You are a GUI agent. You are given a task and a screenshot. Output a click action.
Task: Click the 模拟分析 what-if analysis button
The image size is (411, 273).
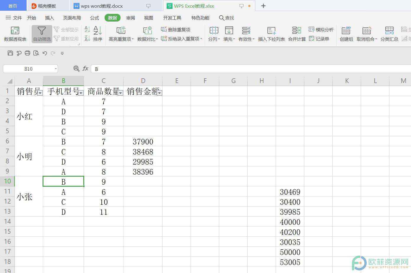click(321, 30)
